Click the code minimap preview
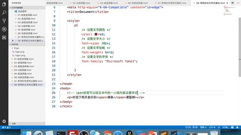This screenshot has width=241, height=135. tap(229, 10)
